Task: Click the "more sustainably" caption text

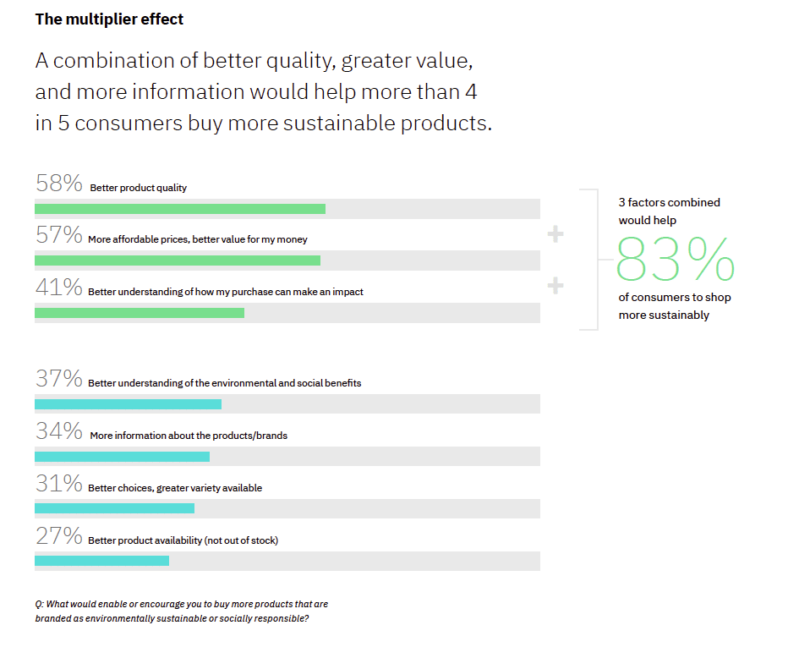Action: pyautogui.click(x=664, y=315)
